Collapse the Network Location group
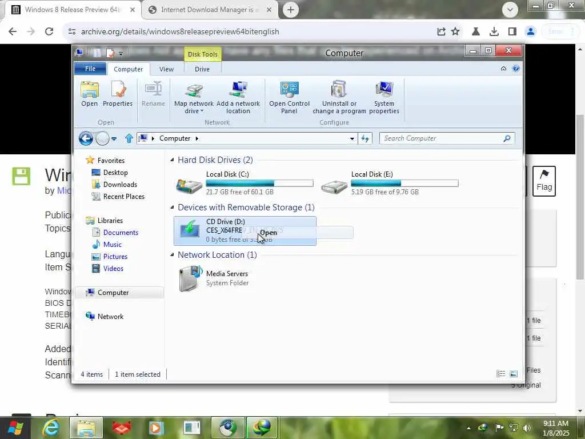The height and width of the screenshot is (439, 585). click(x=172, y=254)
